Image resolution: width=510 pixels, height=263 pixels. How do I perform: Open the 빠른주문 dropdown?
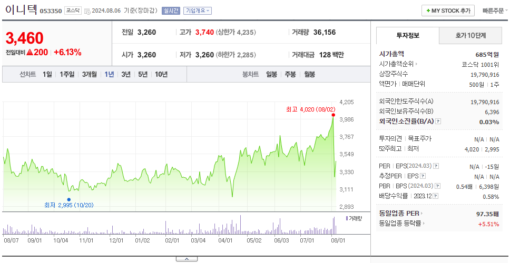tap(495, 11)
